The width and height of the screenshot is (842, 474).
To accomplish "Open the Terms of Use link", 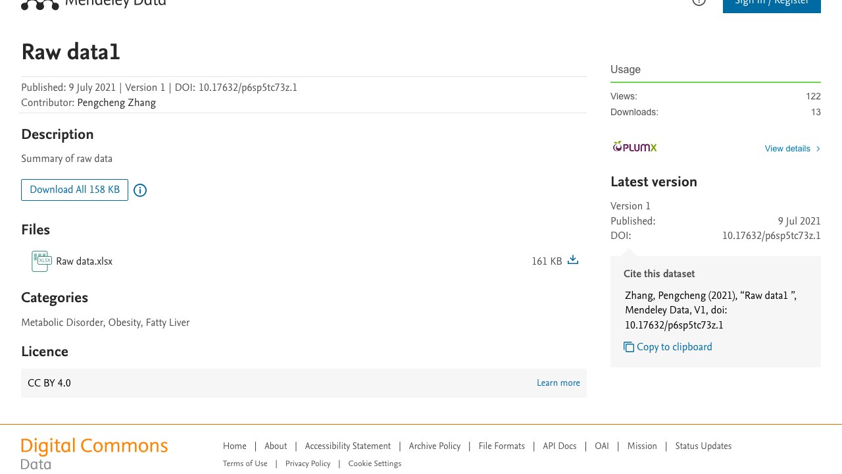I will pyautogui.click(x=245, y=463).
